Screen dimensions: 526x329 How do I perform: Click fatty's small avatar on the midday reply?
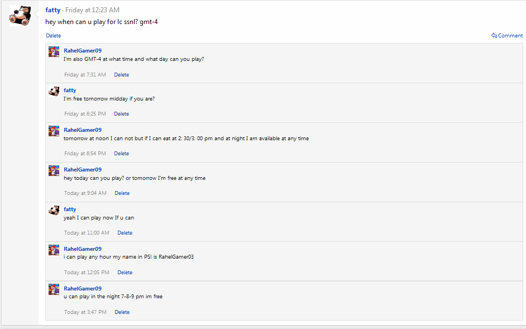[54, 92]
